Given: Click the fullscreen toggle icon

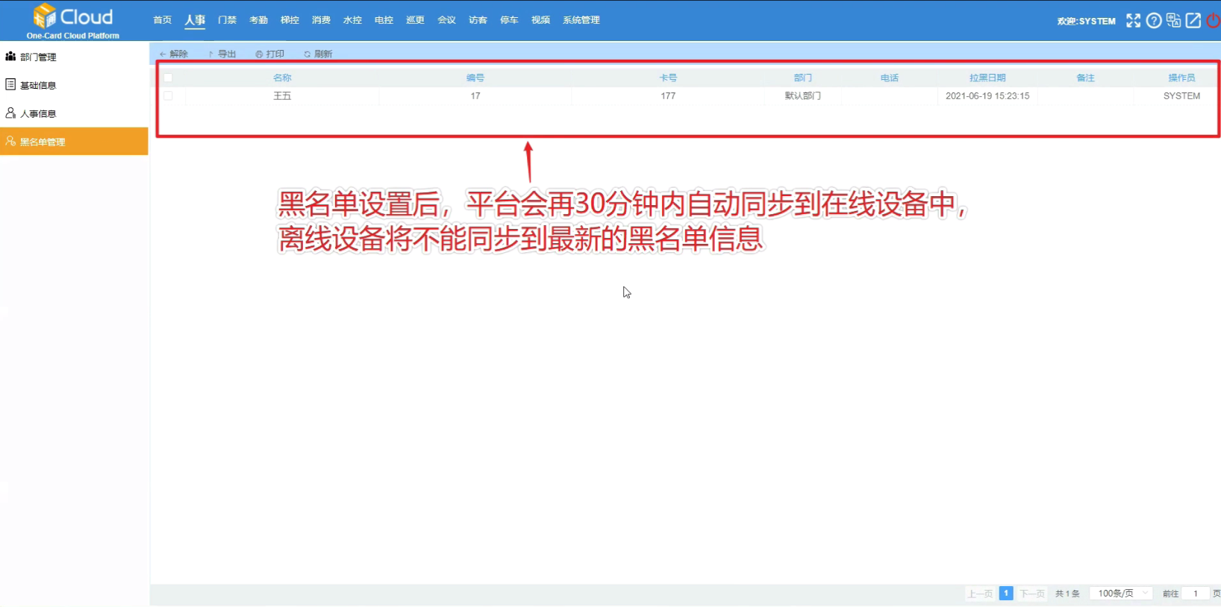Looking at the screenshot, I should [x=1133, y=21].
